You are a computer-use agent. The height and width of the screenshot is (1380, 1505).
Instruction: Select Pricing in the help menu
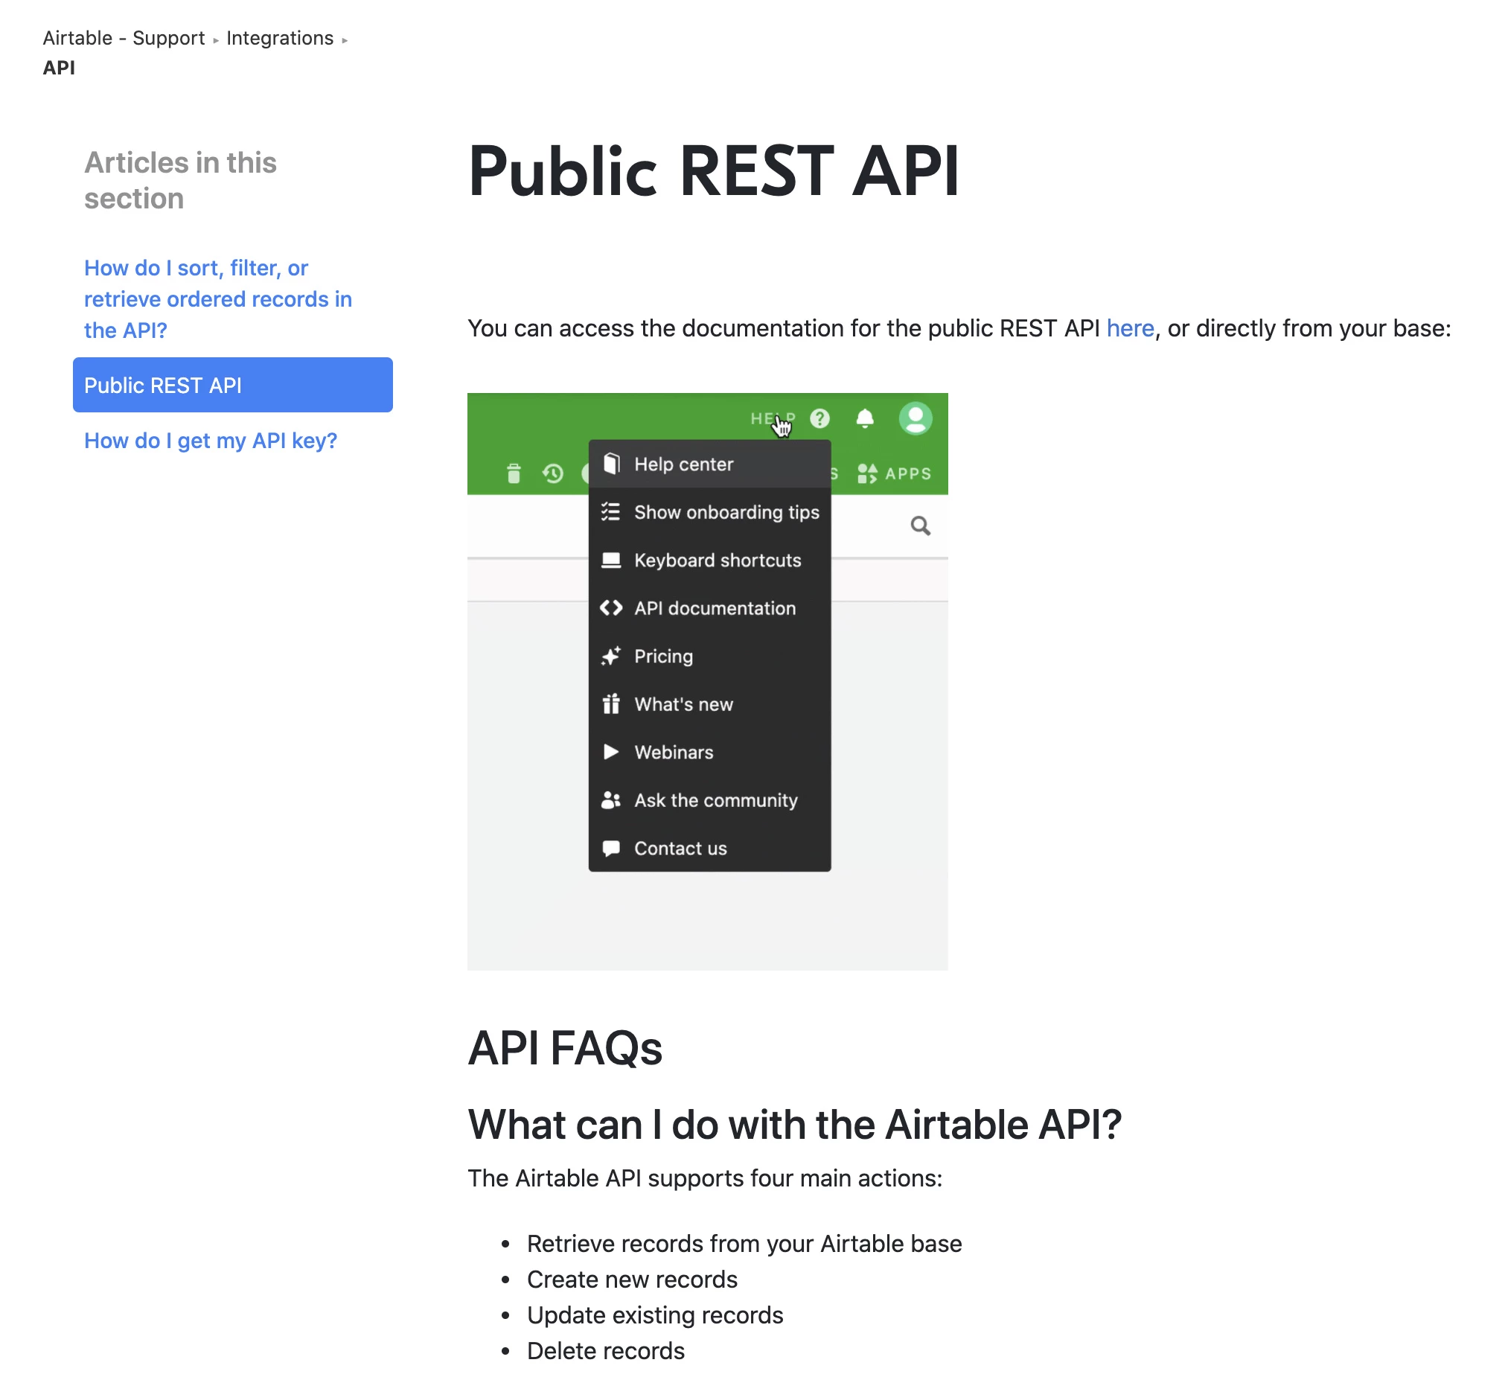click(709, 656)
